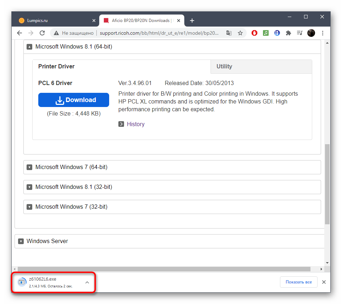Click the address bar URL
Viewport: 342px width, 304px height.
click(159, 33)
